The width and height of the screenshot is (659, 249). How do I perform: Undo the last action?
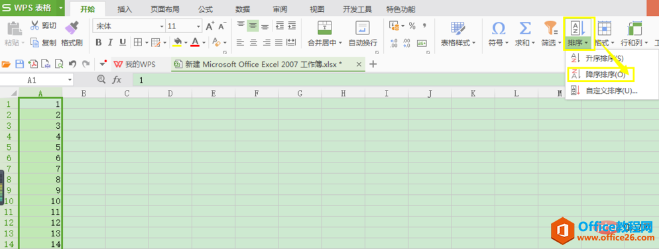tap(72, 64)
